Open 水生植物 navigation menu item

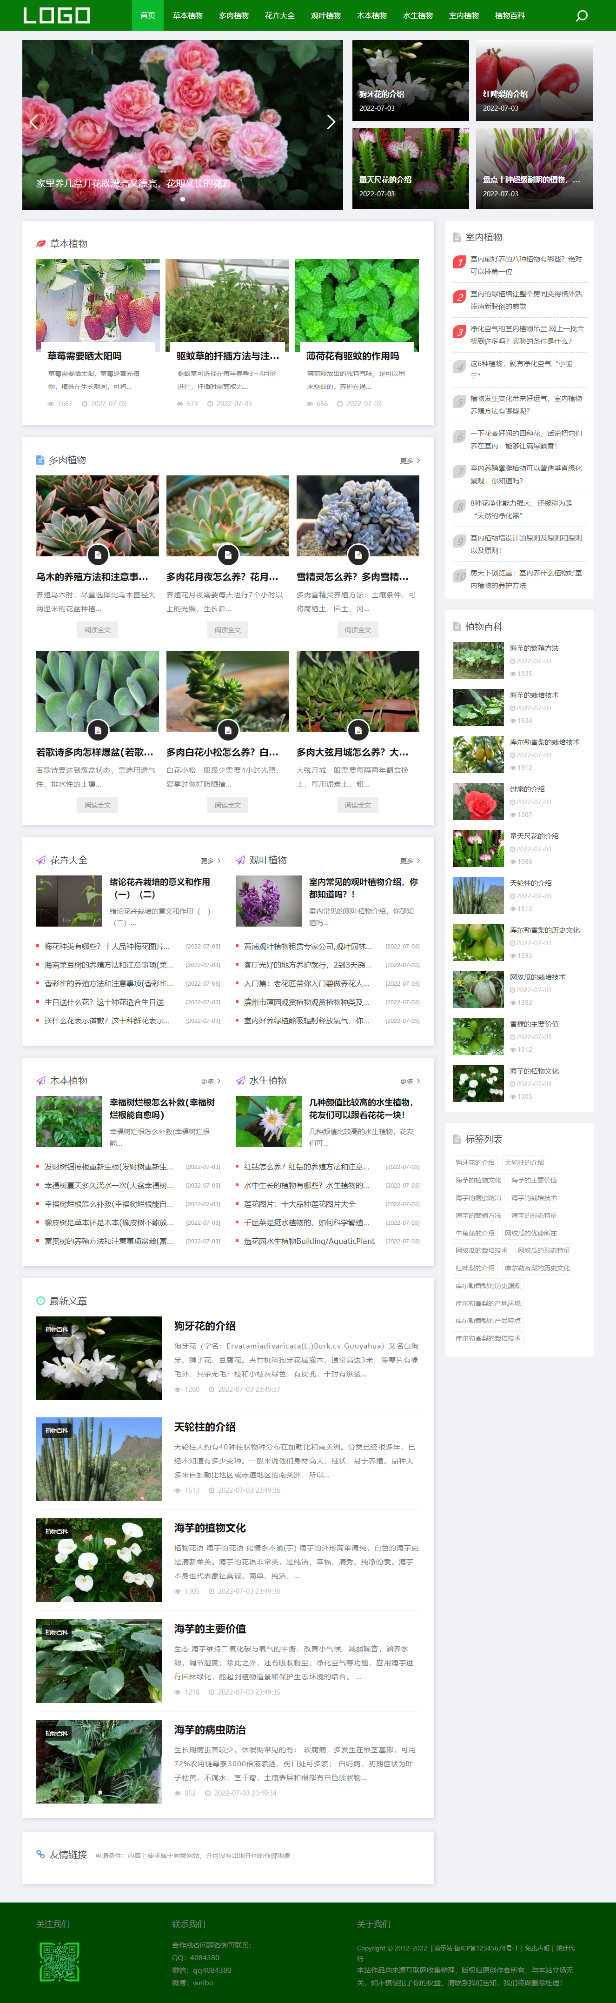coord(418,15)
